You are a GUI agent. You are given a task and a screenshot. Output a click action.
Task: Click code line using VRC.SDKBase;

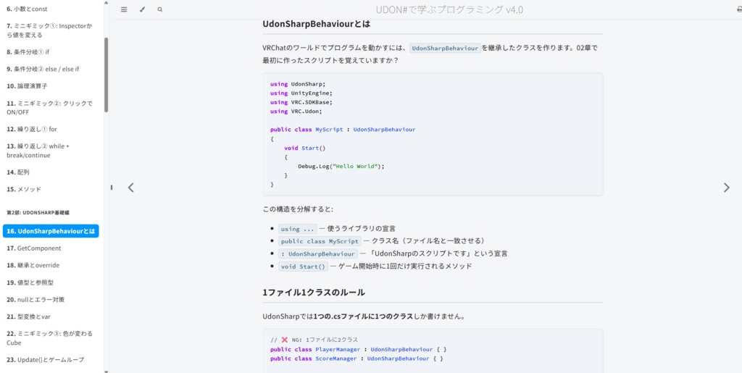coord(301,102)
